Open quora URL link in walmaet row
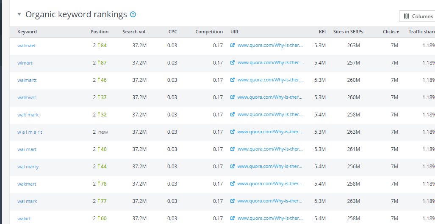Screen dimensions: 435x224 coord(270,45)
